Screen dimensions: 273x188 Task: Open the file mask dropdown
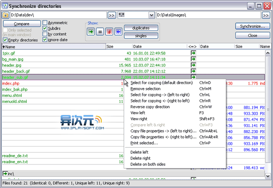151,16
